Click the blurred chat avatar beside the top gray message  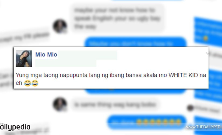pyautogui.click(x=60, y=26)
